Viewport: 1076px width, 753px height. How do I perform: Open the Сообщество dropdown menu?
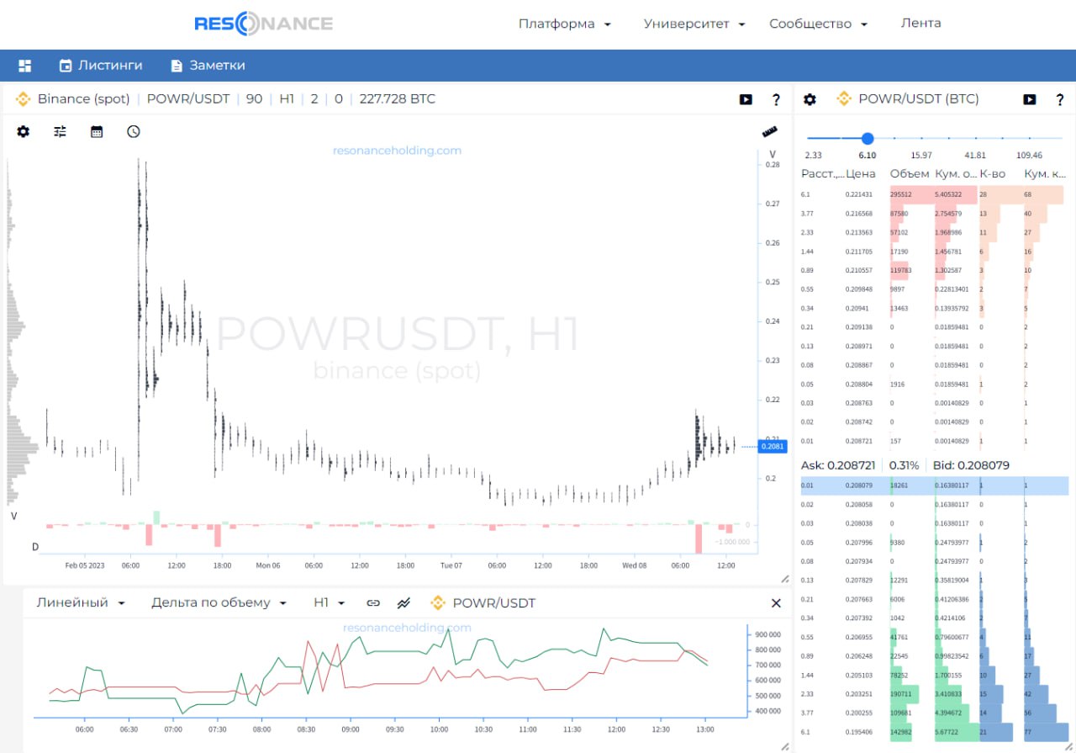(819, 24)
